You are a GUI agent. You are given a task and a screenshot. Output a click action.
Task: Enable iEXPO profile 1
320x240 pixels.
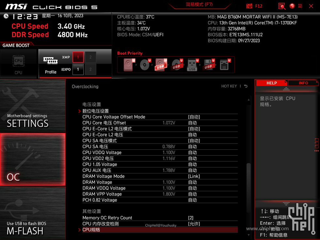[78, 69]
